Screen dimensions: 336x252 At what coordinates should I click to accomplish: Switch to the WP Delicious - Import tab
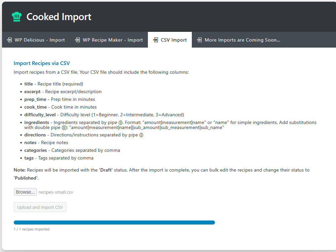pyautogui.click(x=40, y=40)
